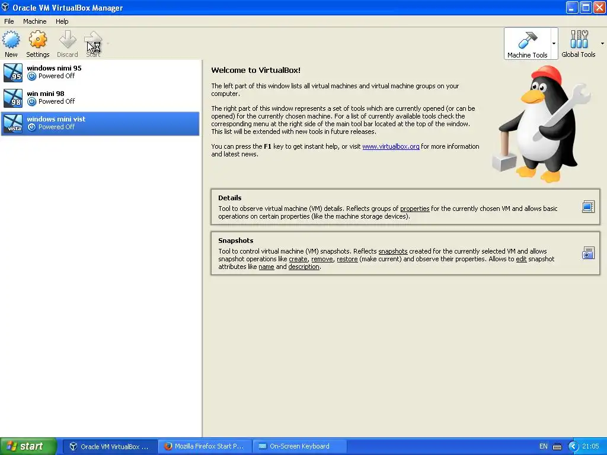Switch to Mozilla Firefox taskbar button

click(x=205, y=447)
